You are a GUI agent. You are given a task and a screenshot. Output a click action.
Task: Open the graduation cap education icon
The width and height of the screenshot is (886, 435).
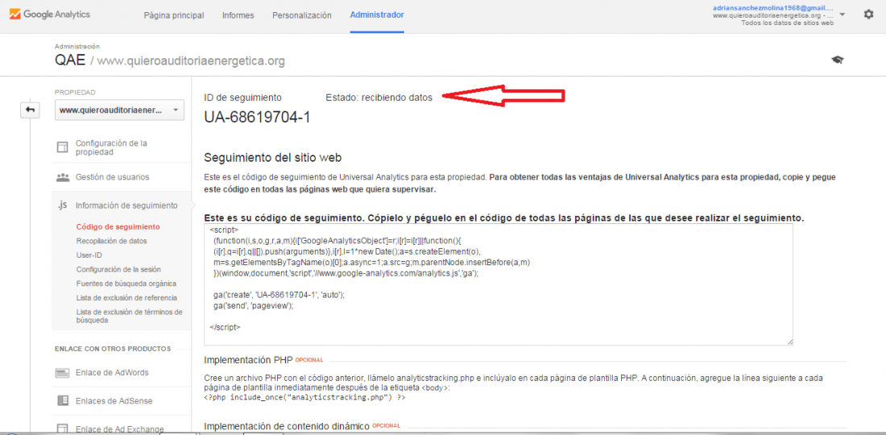[837, 60]
